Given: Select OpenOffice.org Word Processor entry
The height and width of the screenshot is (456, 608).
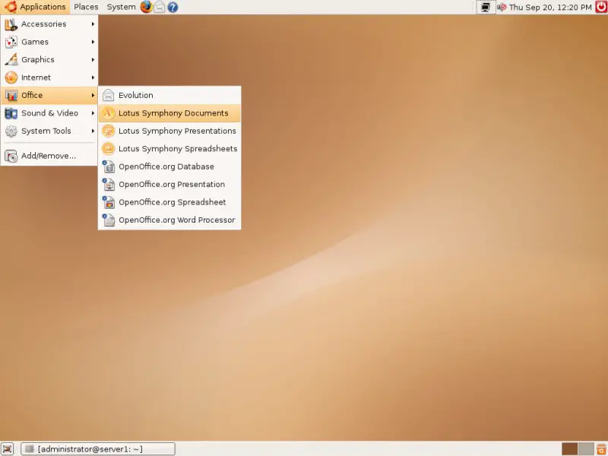Looking at the screenshot, I should tap(169, 220).
